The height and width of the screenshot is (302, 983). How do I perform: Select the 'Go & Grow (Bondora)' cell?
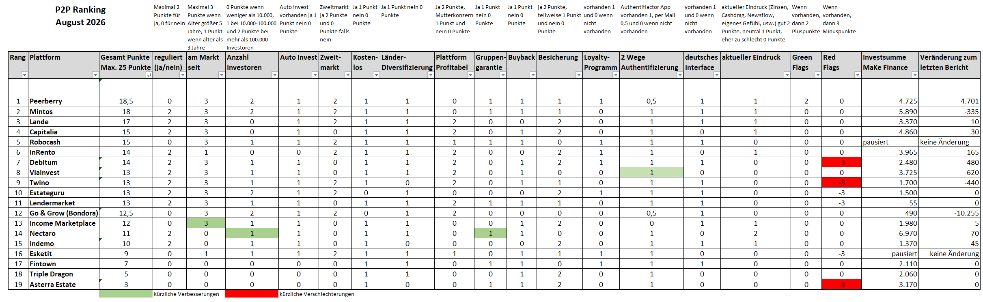tap(64, 213)
